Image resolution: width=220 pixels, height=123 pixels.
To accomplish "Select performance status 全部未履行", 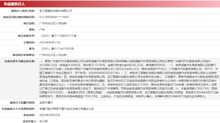I will click(x=46, y=103).
